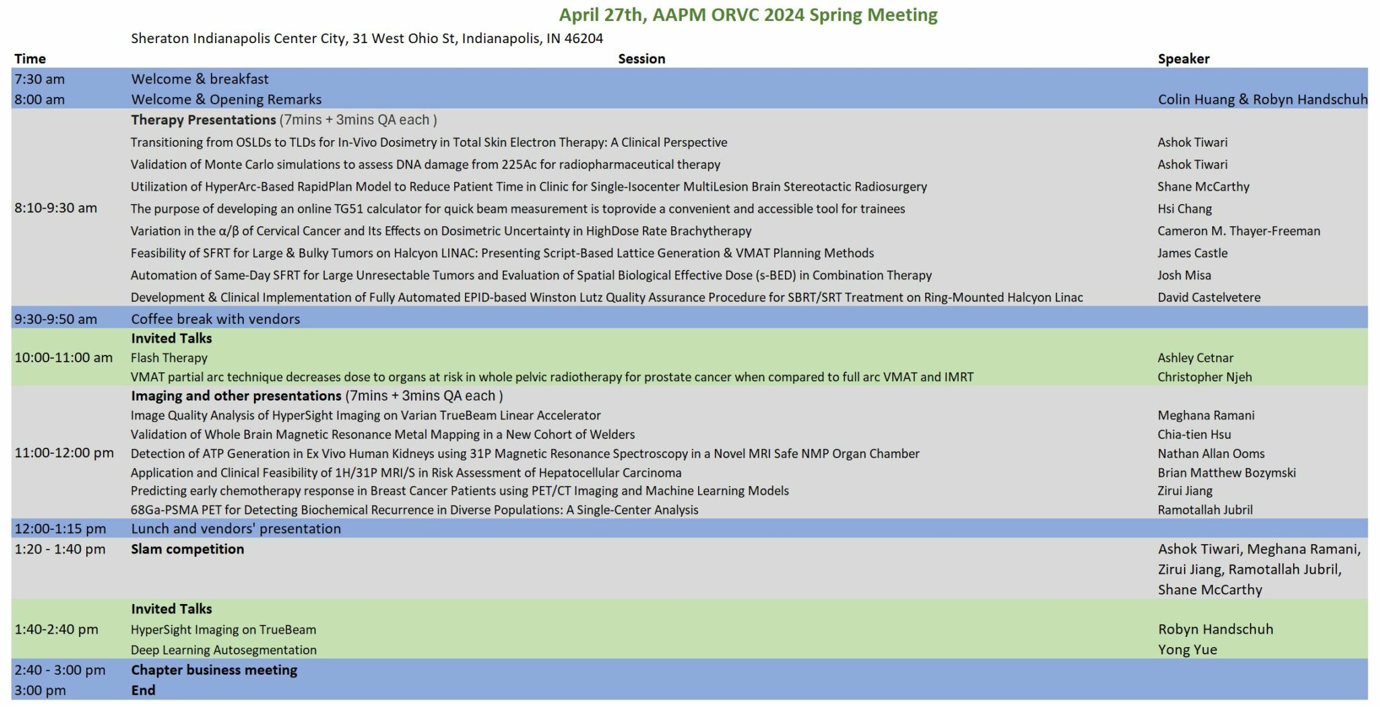1380x707 pixels.
Task: Select speaker 'Ramotallah Jubril' in imaging presentations
Action: coord(1205,510)
